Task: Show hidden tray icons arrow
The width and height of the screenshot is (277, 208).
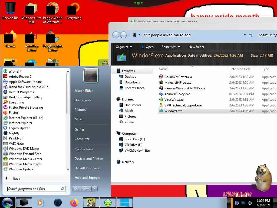Action: click(x=230, y=203)
